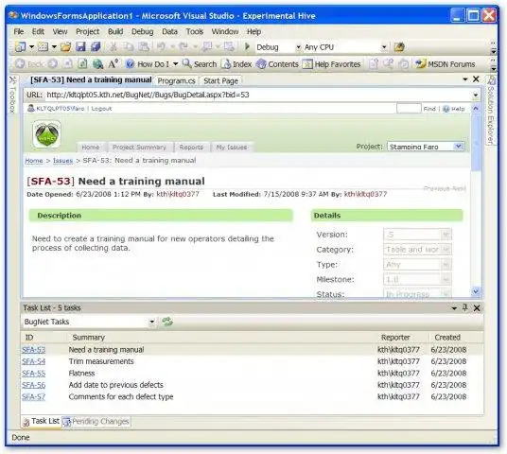Open MSDN Forums toolbar button
Image resolution: width=507 pixels, height=454 pixels.
tap(446, 64)
